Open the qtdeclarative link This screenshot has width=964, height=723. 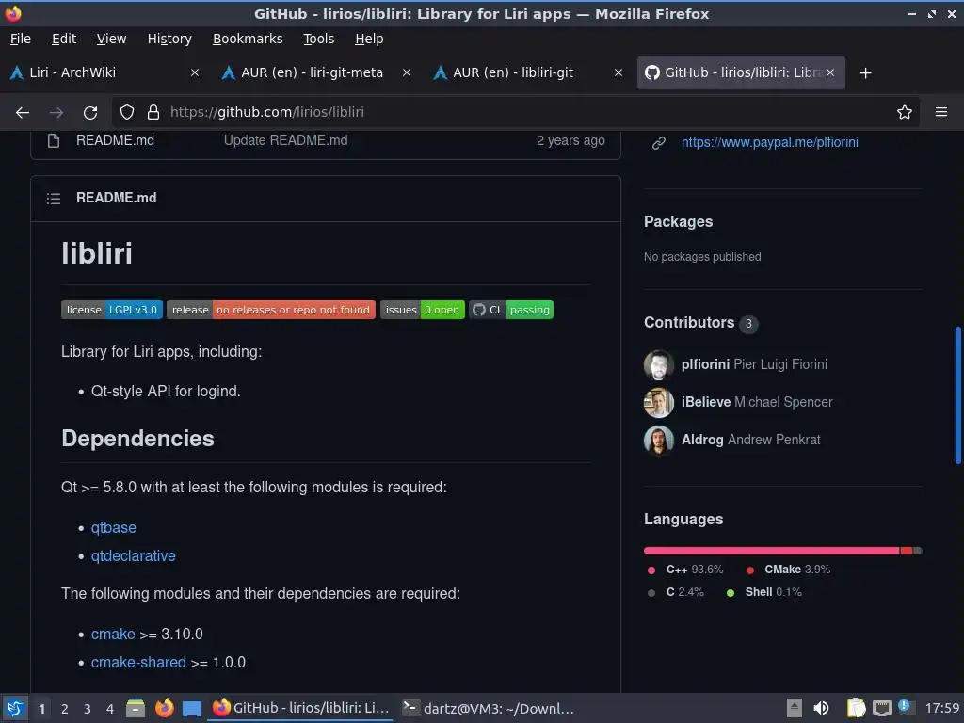(x=134, y=556)
